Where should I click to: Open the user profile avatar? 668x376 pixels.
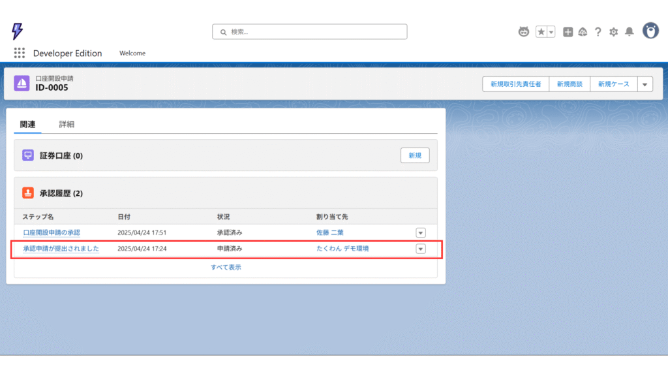click(650, 31)
